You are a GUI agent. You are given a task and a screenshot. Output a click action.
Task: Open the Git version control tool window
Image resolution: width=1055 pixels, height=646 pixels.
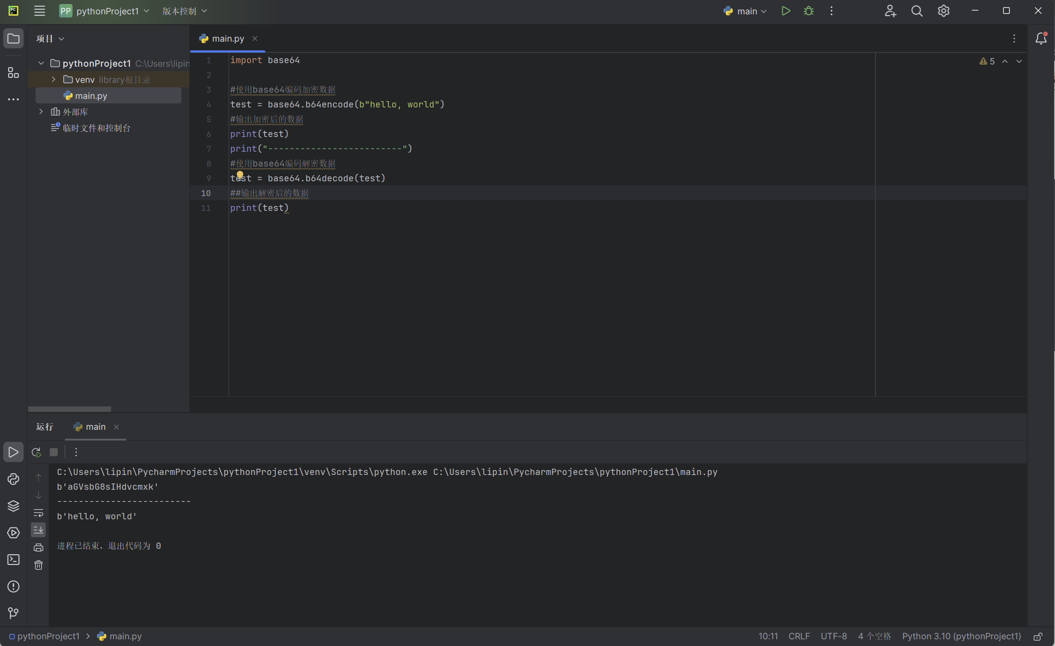click(x=13, y=613)
